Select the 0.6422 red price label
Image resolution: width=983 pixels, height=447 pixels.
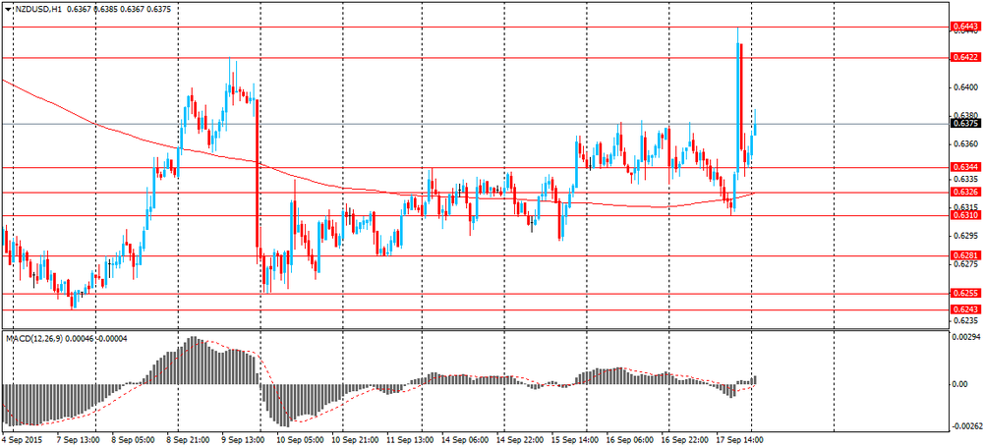pyautogui.click(x=965, y=57)
